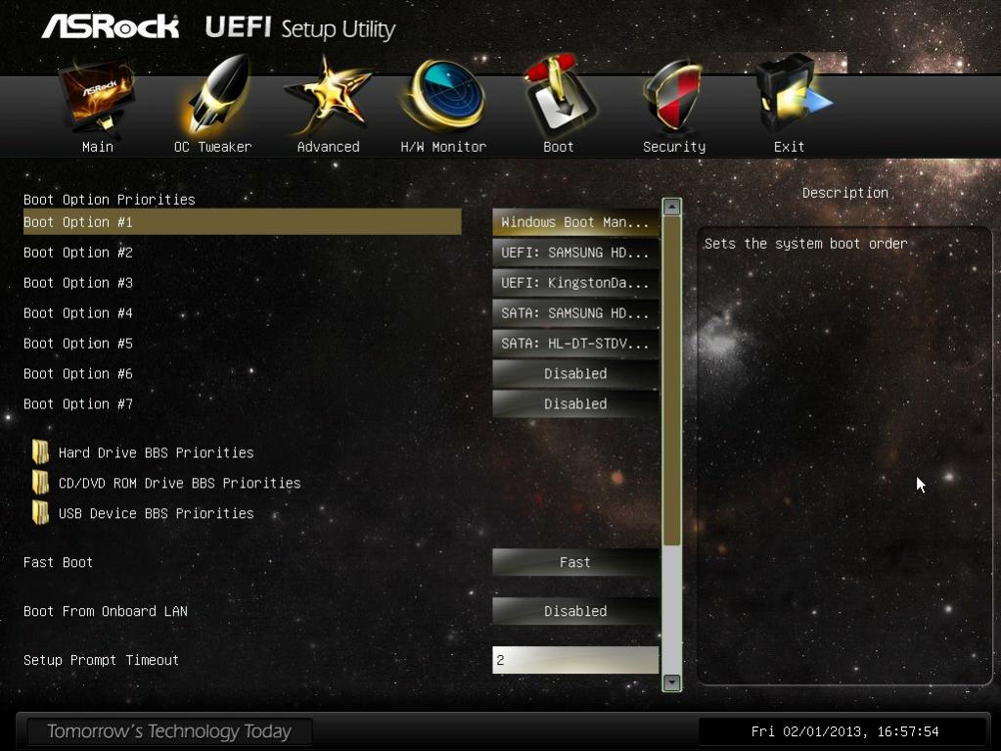Open the OC Tweaker rocket icon
This screenshot has height=751, width=1001.
[x=214, y=95]
